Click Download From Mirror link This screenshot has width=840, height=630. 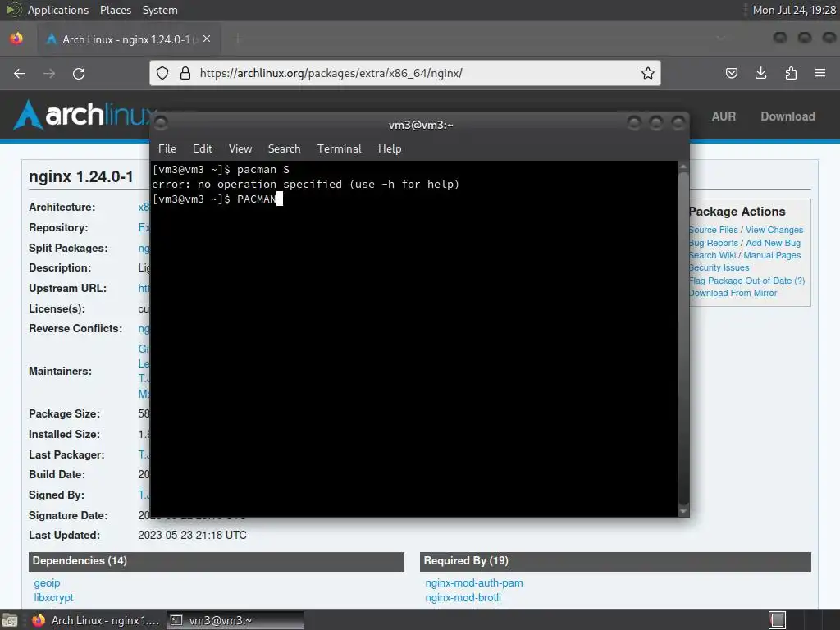coord(733,293)
